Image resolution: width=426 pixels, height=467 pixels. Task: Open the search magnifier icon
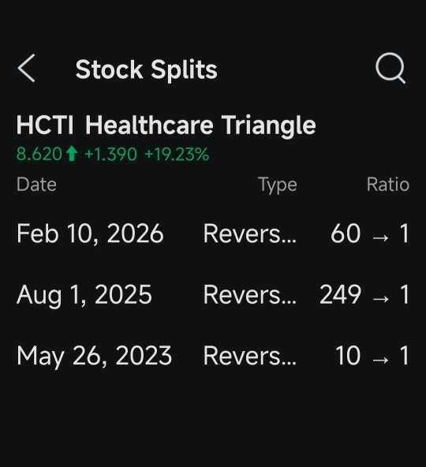click(x=390, y=68)
